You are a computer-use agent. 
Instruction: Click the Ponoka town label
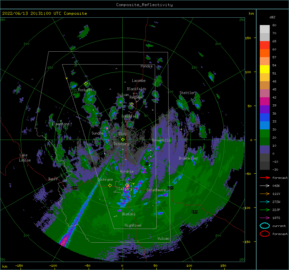coord(146,66)
